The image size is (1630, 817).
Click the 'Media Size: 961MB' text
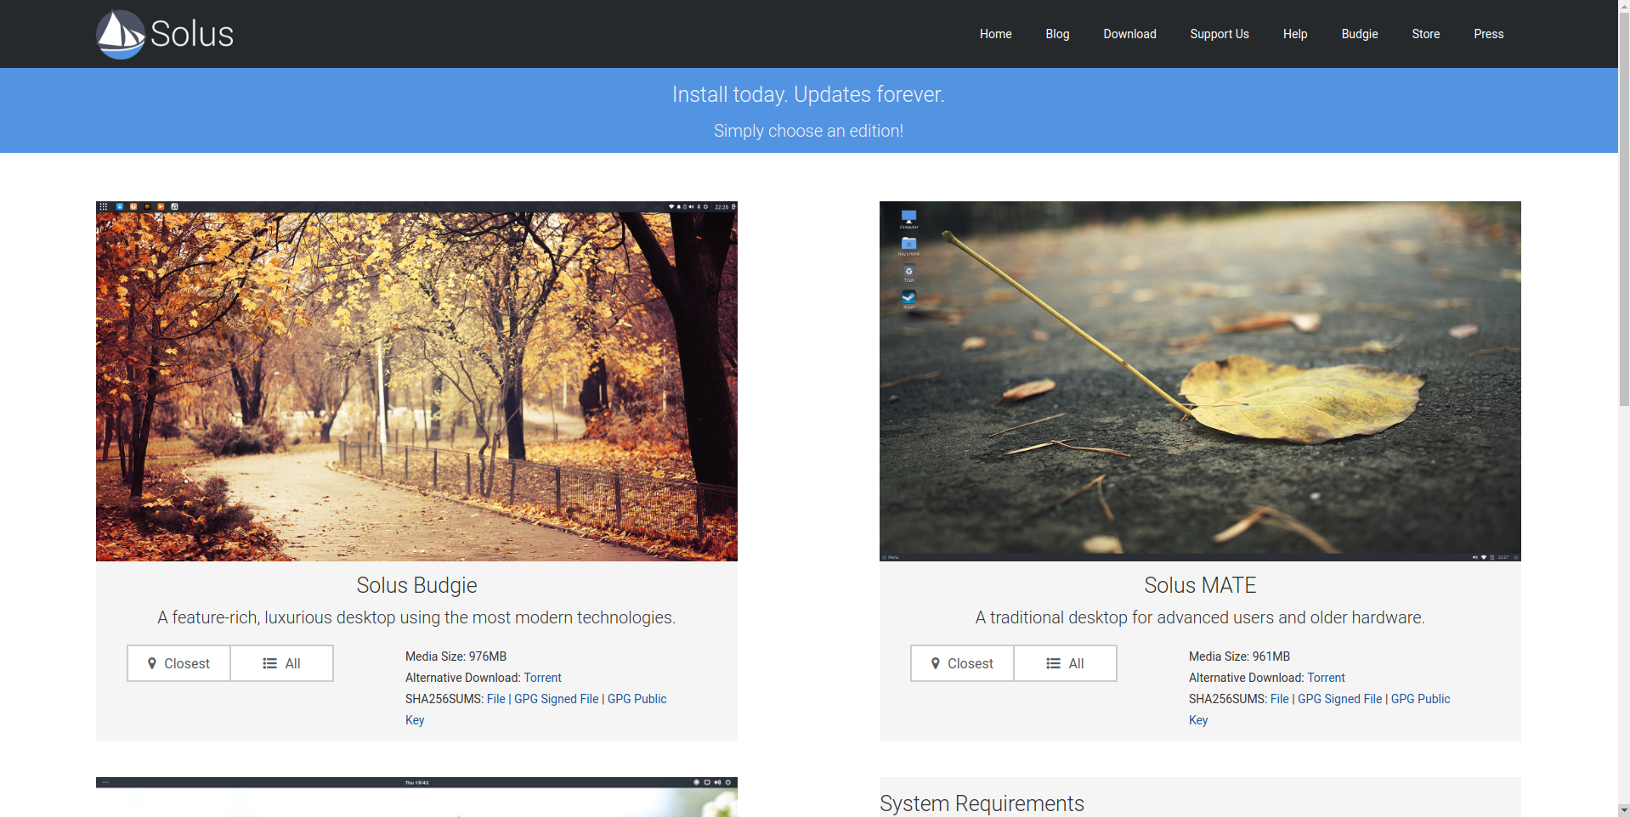(1239, 656)
